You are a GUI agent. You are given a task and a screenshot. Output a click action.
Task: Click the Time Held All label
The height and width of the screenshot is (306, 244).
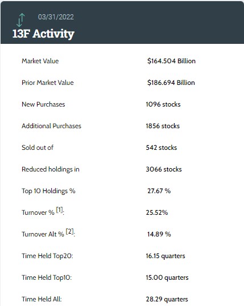point(42,299)
